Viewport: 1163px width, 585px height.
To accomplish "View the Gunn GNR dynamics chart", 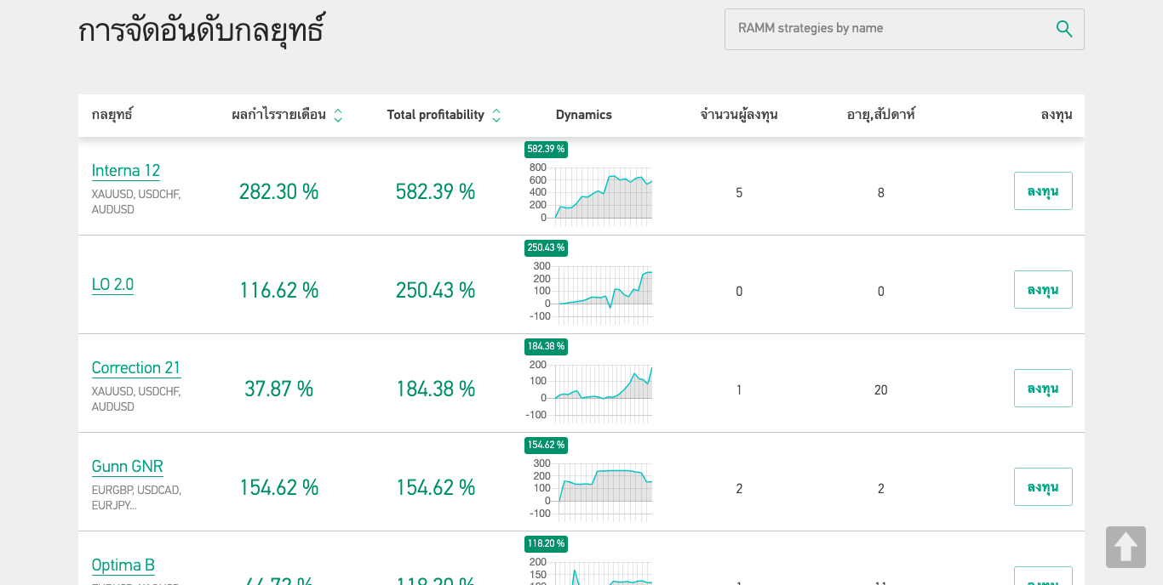I will 590,489.
